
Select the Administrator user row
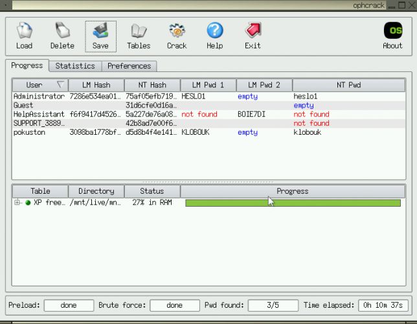[208, 97]
